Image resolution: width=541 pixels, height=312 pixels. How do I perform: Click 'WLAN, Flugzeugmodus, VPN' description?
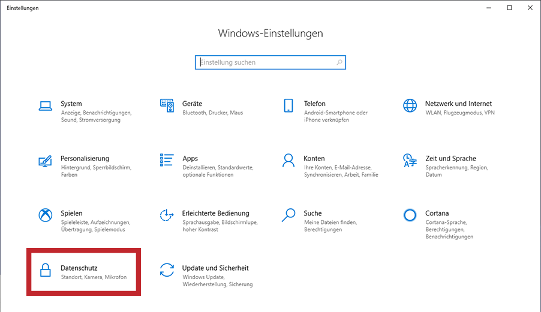(460, 113)
